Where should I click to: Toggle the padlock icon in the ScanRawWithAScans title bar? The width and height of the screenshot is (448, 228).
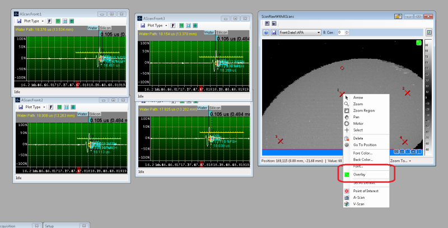398,17
